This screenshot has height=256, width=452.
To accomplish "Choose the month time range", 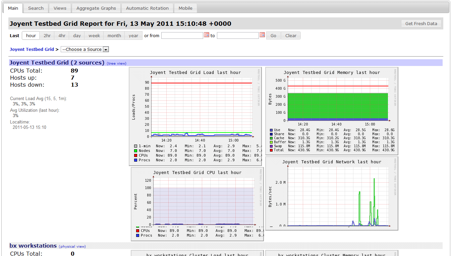I will pyautogui.click(x=114, y=36).
